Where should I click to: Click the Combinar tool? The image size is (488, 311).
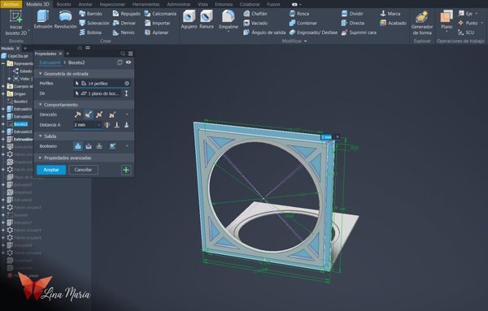(x=303, y=23)
